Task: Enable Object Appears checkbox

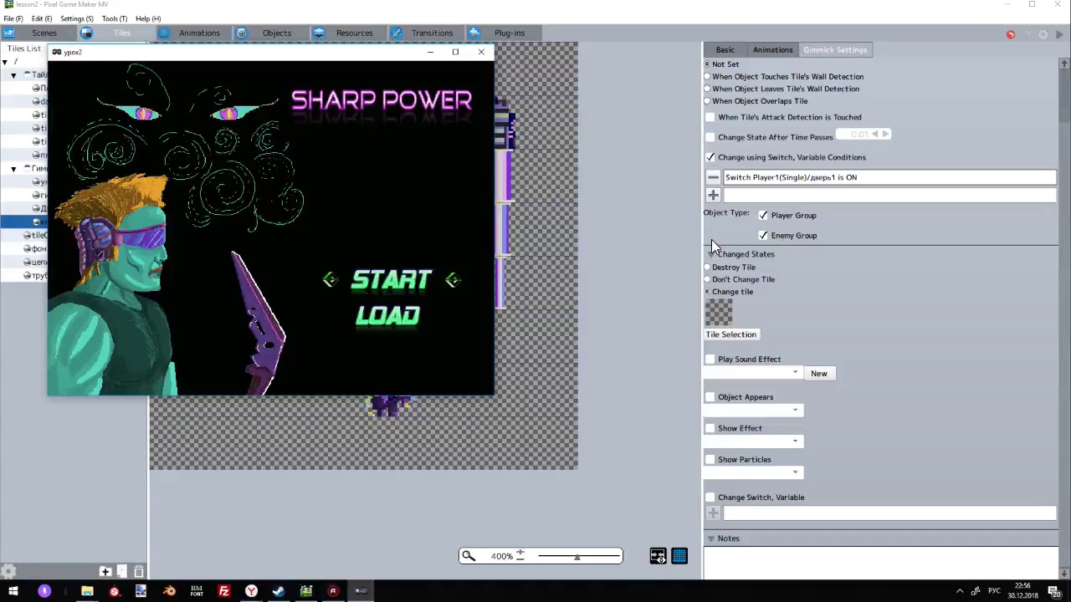Action: pyautogui.click(x=710, y=397)
